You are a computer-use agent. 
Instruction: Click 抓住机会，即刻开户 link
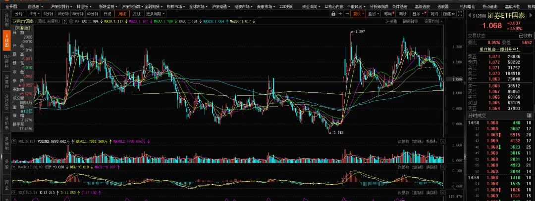[499, 49]
